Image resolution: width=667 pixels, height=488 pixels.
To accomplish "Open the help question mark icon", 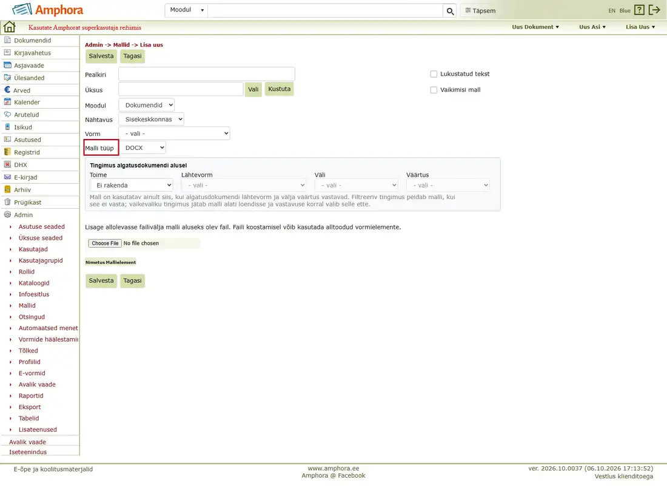I will coord(639,10).
